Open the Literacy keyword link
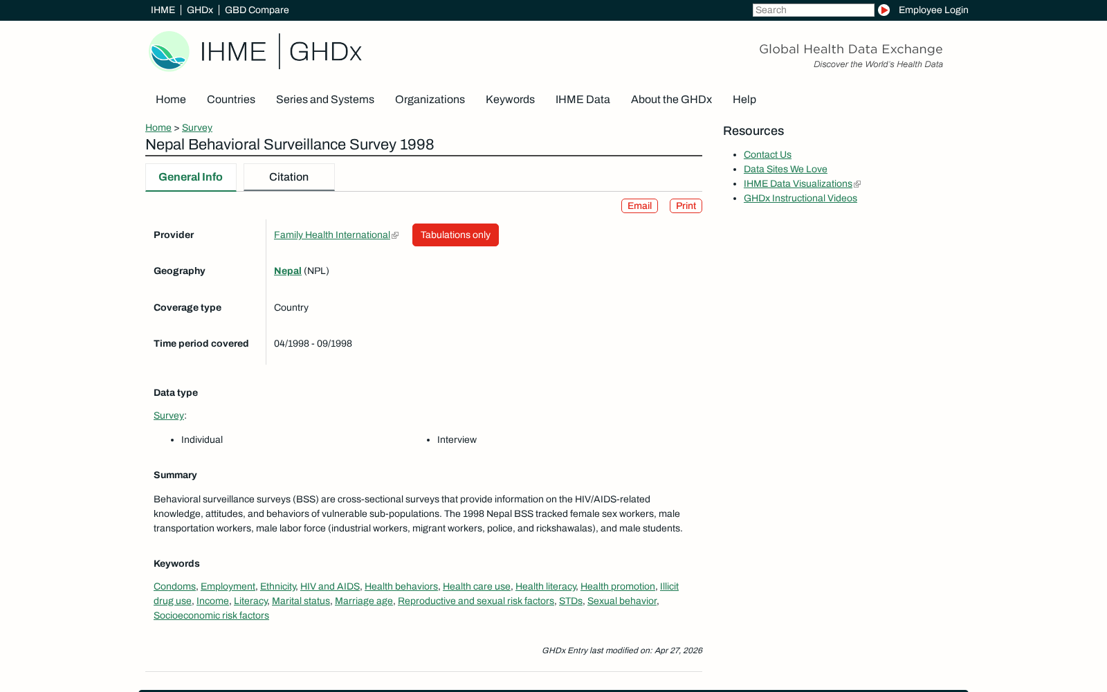 click(250, 601)
